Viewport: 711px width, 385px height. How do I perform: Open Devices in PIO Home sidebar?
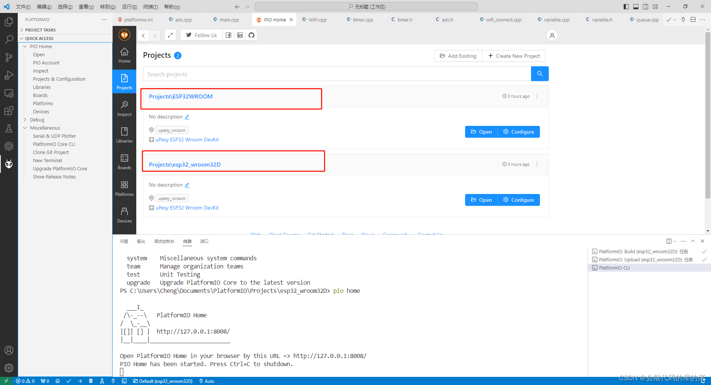click(124, 215)
